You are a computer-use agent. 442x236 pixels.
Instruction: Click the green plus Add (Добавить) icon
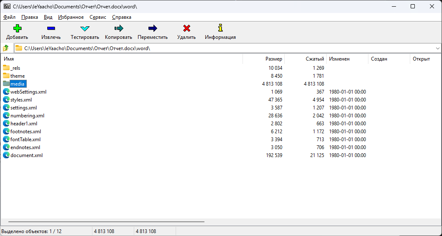click(x=17, y=28)
